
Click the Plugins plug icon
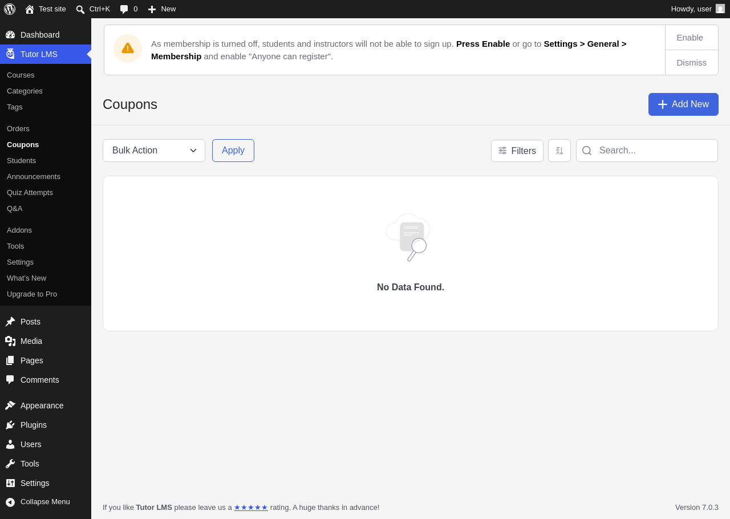[x=10, y=425]
